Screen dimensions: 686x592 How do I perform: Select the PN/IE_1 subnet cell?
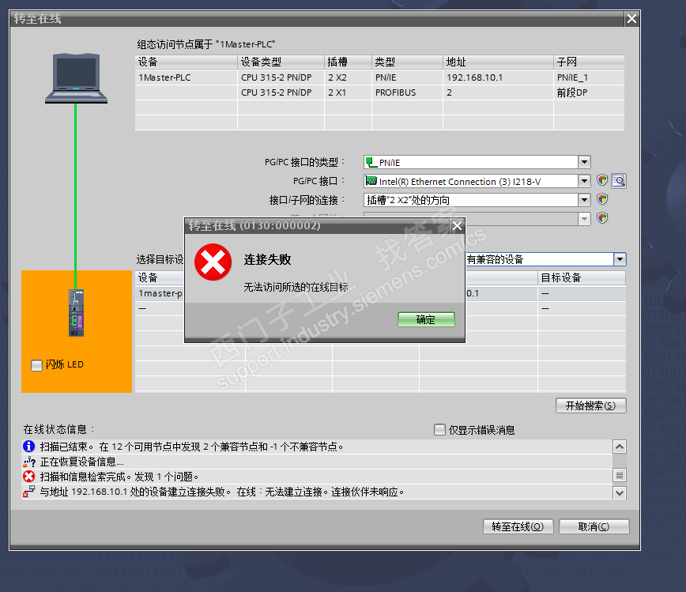click(x=589, y=77)
